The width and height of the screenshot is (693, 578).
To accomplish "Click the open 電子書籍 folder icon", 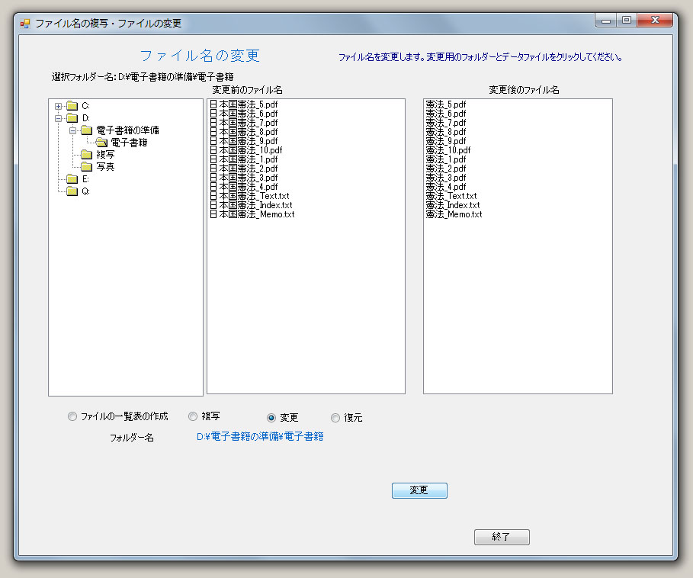I will point(101,143).
